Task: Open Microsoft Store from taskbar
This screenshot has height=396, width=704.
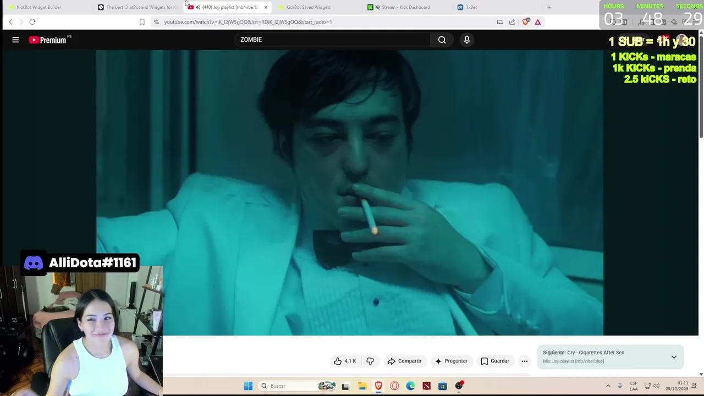Action: 442,386
